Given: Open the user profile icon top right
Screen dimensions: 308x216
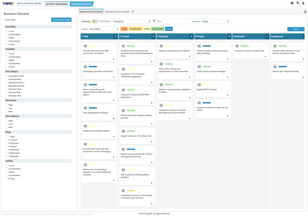Looking at the screenshot, I should (x=303, y=3).
